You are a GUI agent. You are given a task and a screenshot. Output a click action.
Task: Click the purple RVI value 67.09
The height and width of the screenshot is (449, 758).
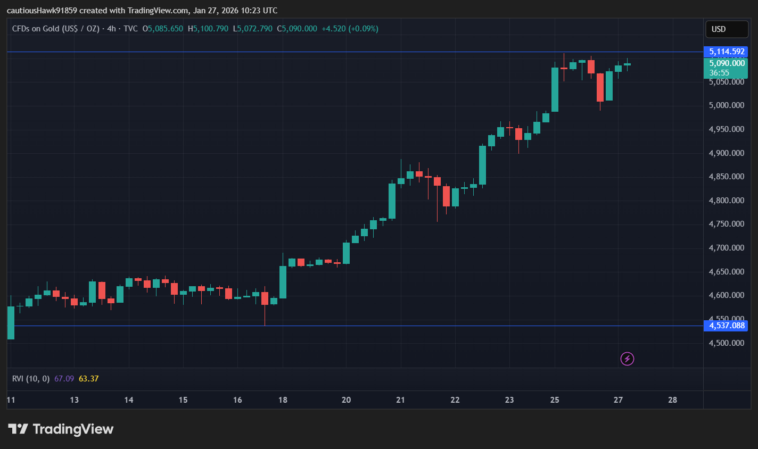[x=64, y=379]
